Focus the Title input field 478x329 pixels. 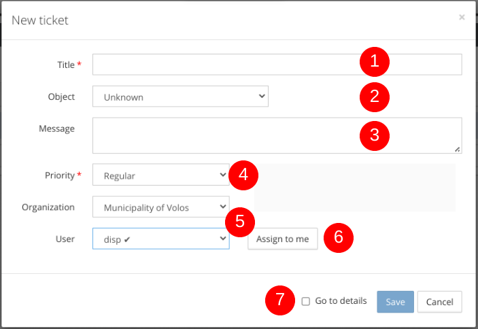pyautogui.click(x=224, y=65)
